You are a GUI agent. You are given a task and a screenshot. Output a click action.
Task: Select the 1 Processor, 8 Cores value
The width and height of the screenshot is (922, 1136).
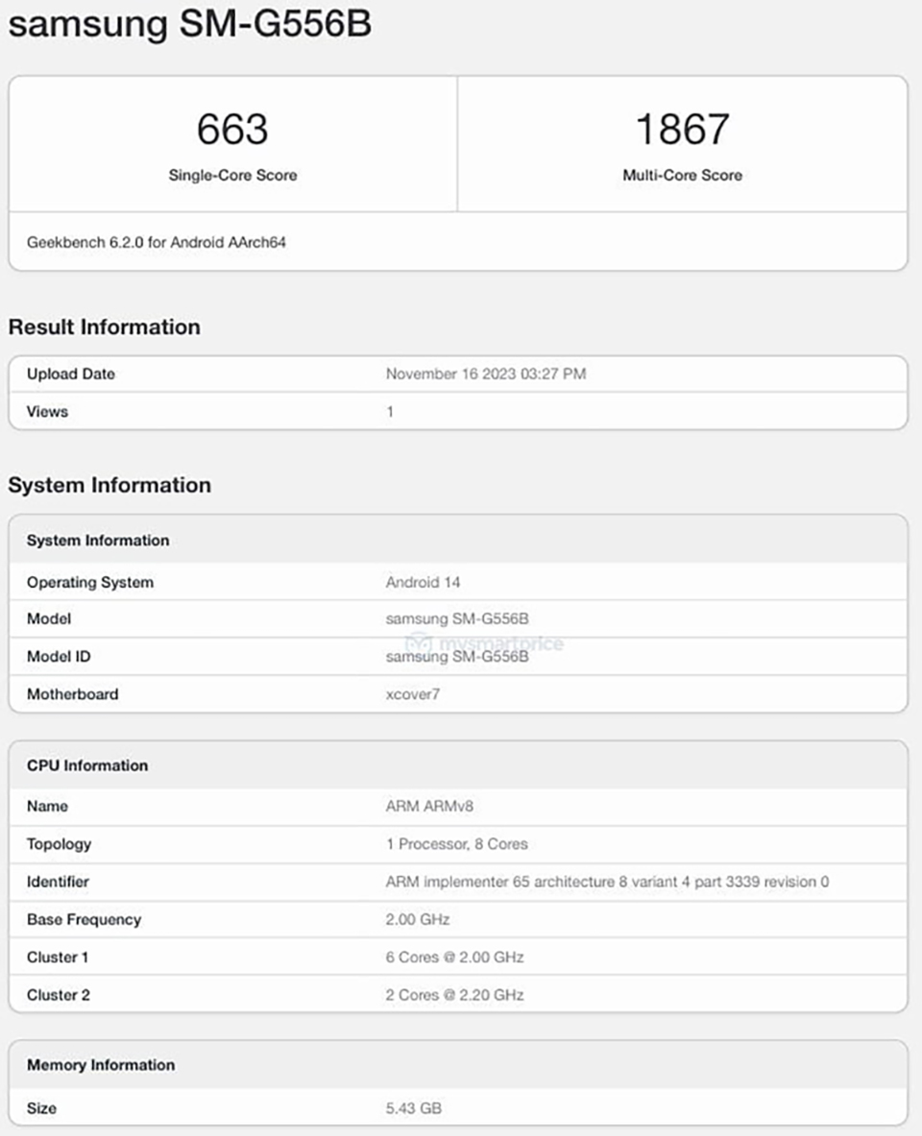[x=456, y=844]
